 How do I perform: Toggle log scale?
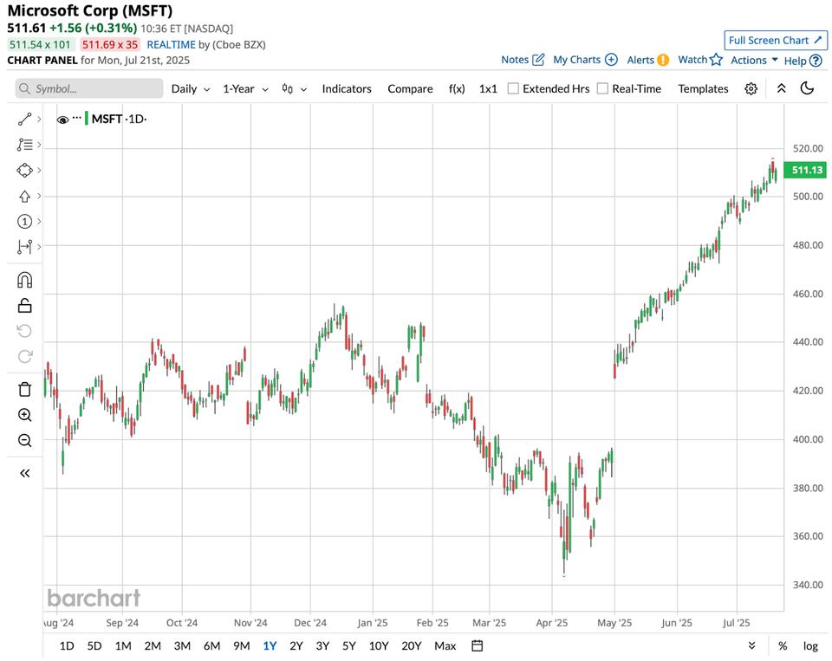click(x=810, y=645)
